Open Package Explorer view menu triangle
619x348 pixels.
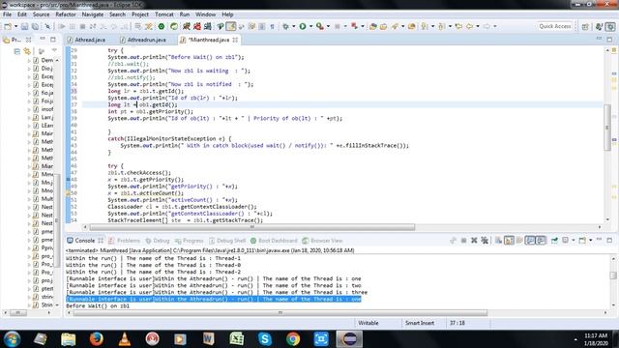pos(54,50)
